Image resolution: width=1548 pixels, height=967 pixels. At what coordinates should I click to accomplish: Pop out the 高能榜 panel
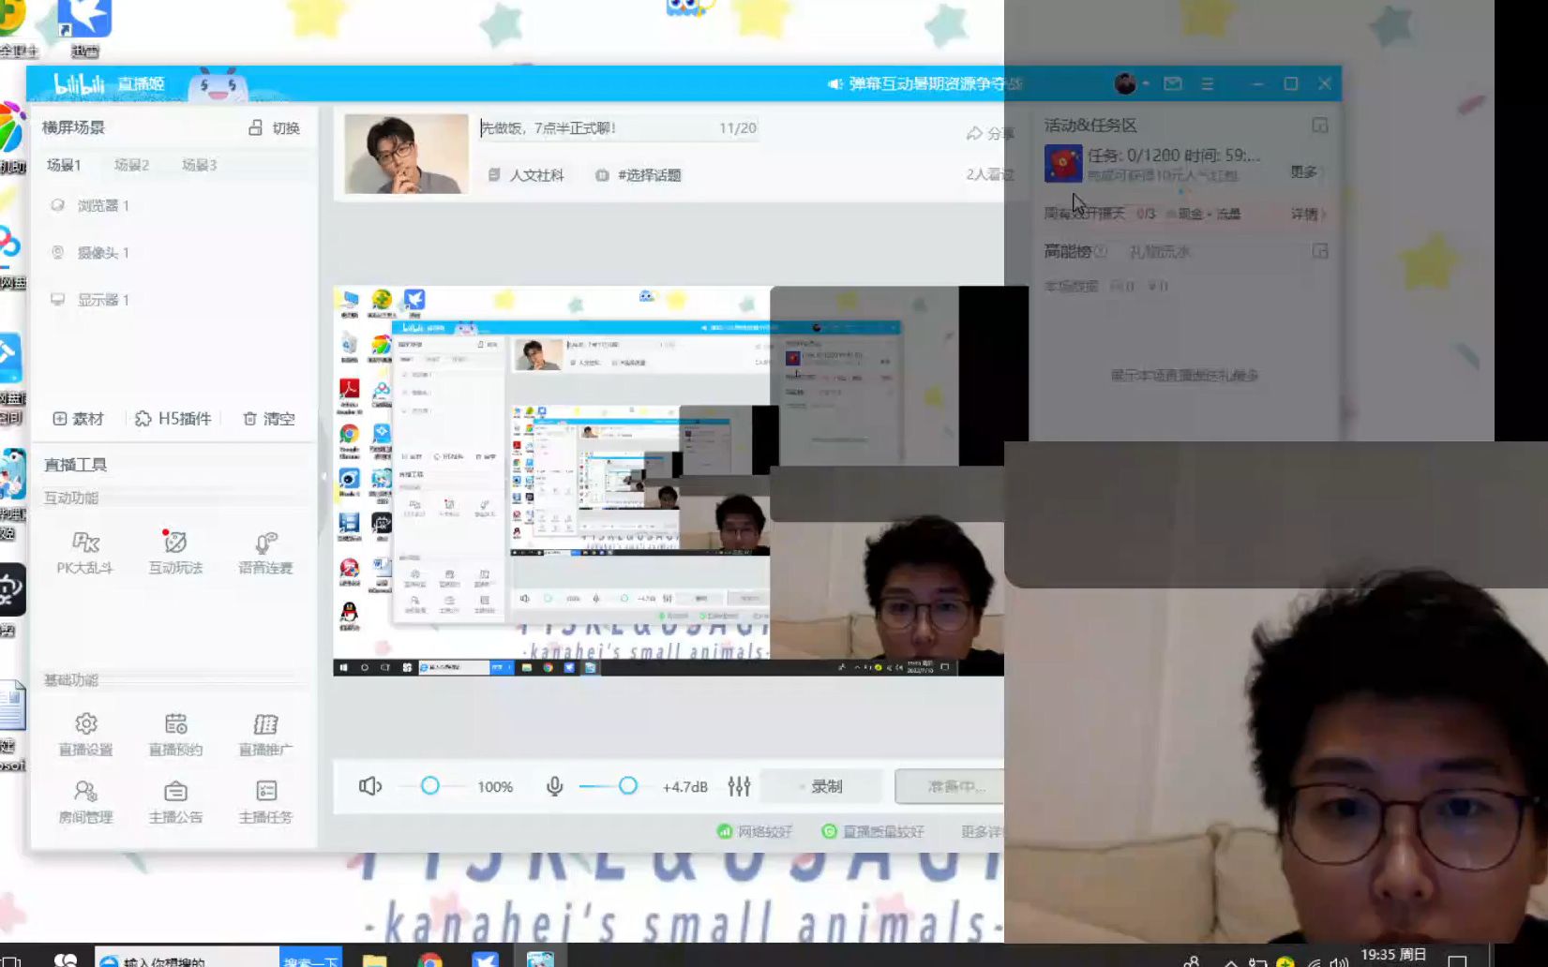click(1319, 251)
